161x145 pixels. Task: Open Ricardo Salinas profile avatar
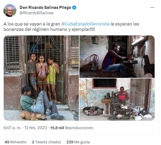(x=10, y=10)
